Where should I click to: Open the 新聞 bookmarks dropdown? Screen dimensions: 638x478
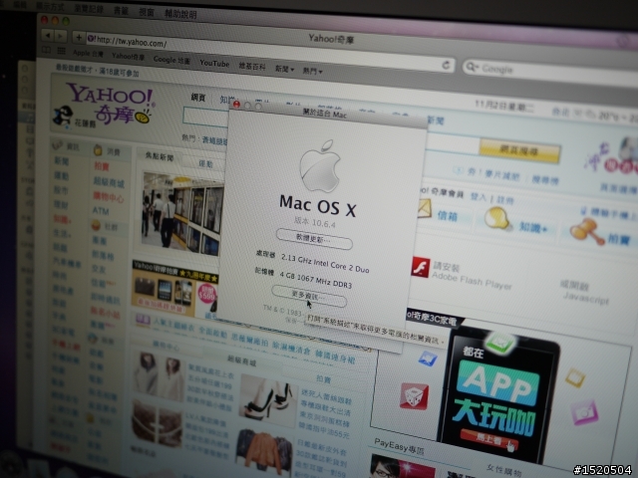tap(284, 69)
